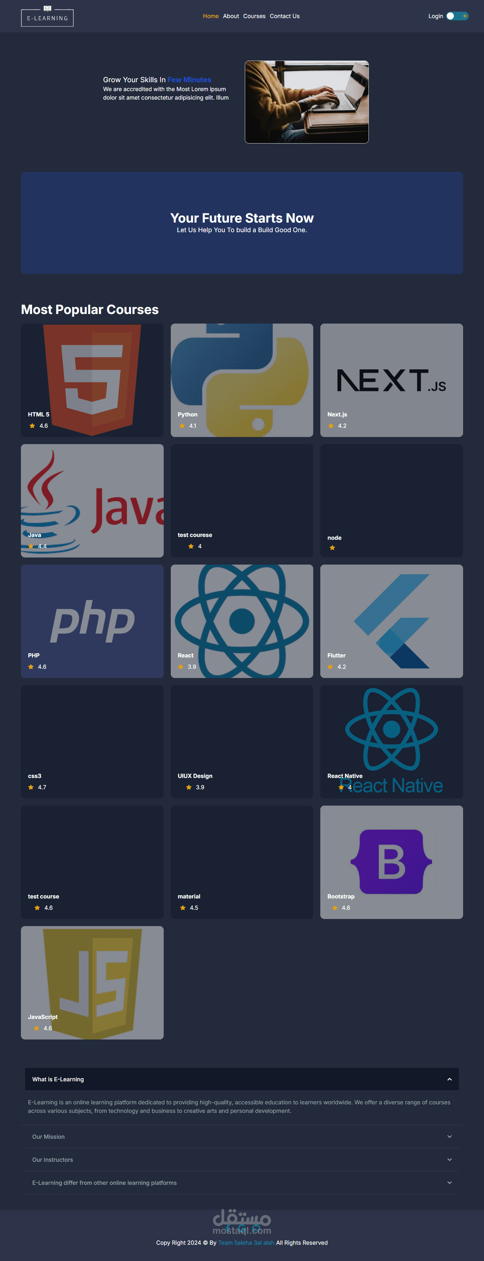Select Contact Us in the navbar
The height and width of the screenshot is (1261, 484).
point(285,16)
